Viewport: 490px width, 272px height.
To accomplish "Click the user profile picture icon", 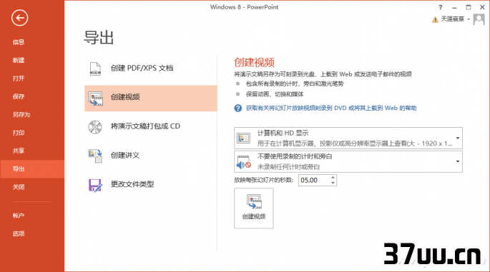I will point(479,19).
